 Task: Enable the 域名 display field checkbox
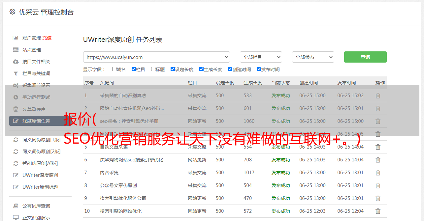[114, 69]
